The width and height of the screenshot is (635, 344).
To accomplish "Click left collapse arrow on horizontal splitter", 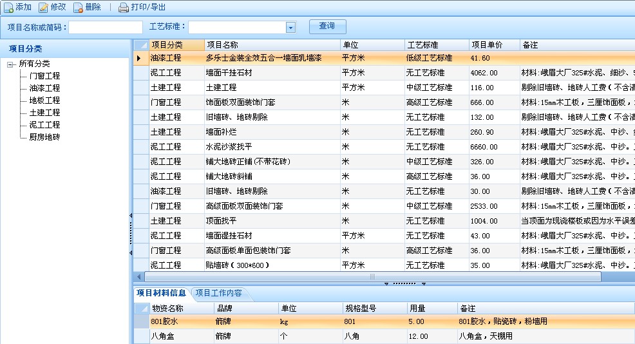I will pos(386,284).
